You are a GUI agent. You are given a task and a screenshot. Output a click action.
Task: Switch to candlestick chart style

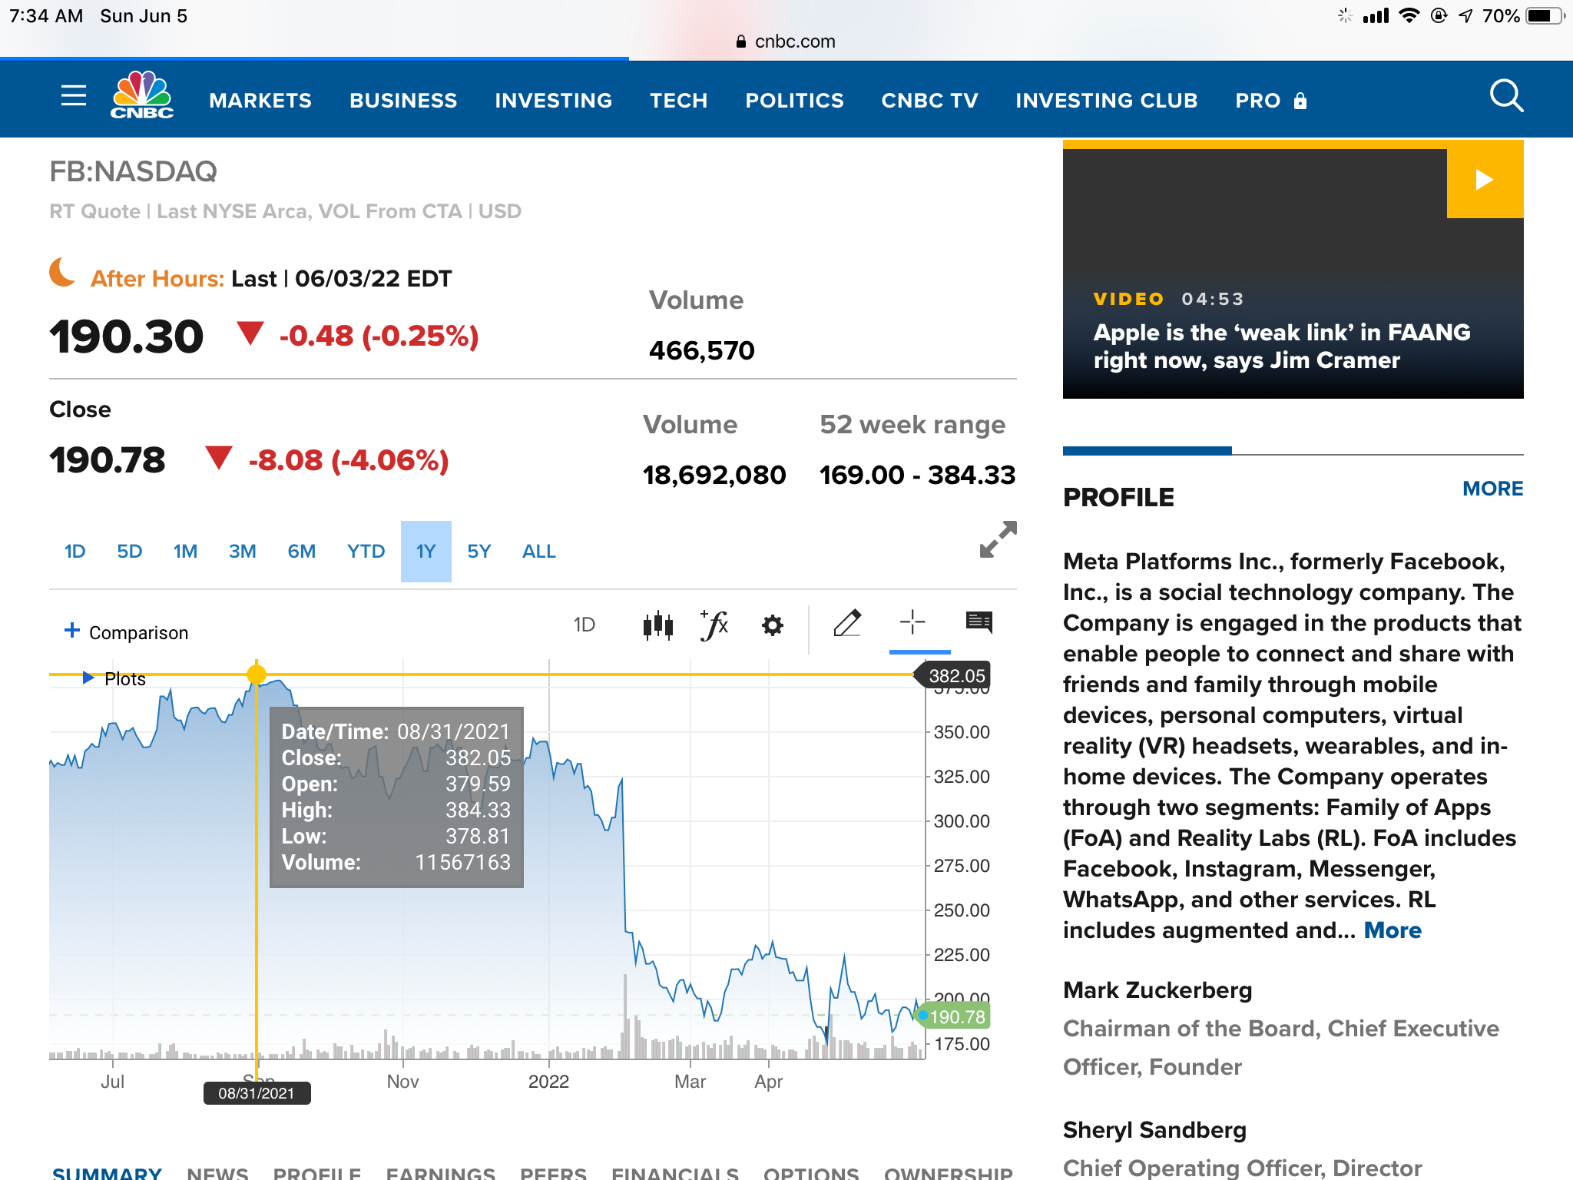(x=658, y=625)
